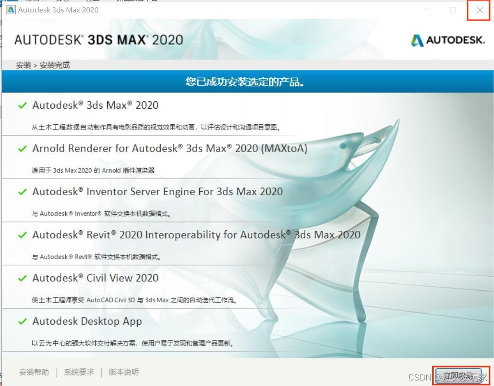Minimize the installer window
Screen dimensions: 494x386
coord(426,10)
